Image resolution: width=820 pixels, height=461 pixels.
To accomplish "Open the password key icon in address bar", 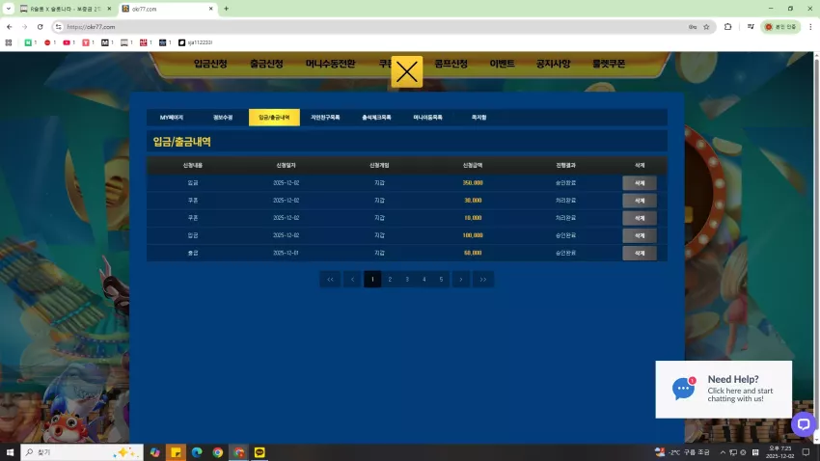I will click(x=693, y=27).
